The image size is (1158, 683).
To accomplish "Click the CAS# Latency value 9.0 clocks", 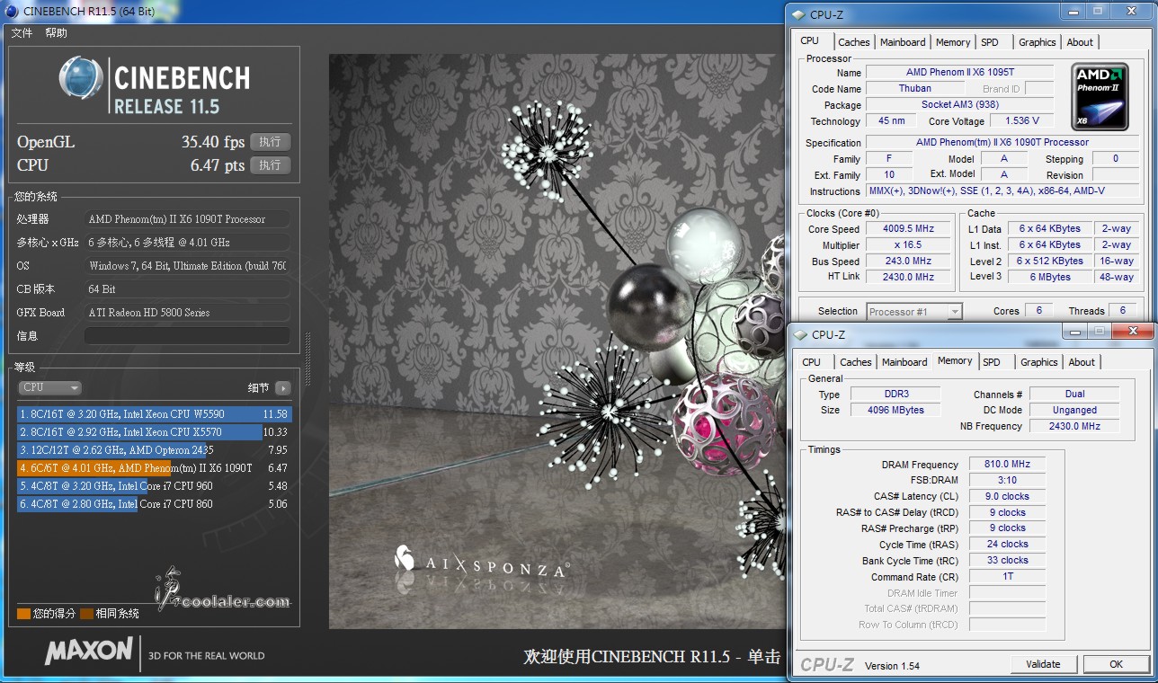I will [1007, 496].
